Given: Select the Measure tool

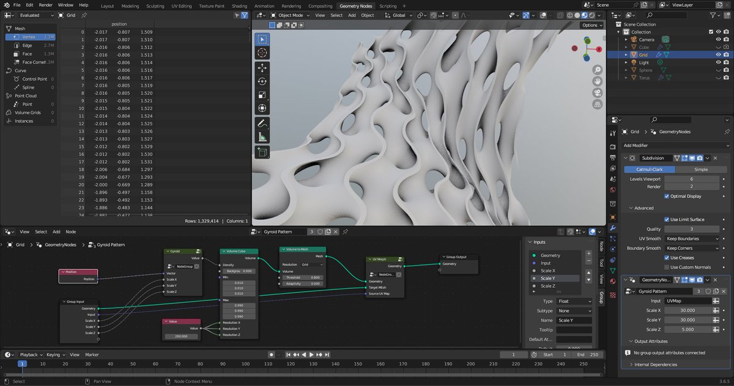Looking at the screenshot, I should [262, 137].
